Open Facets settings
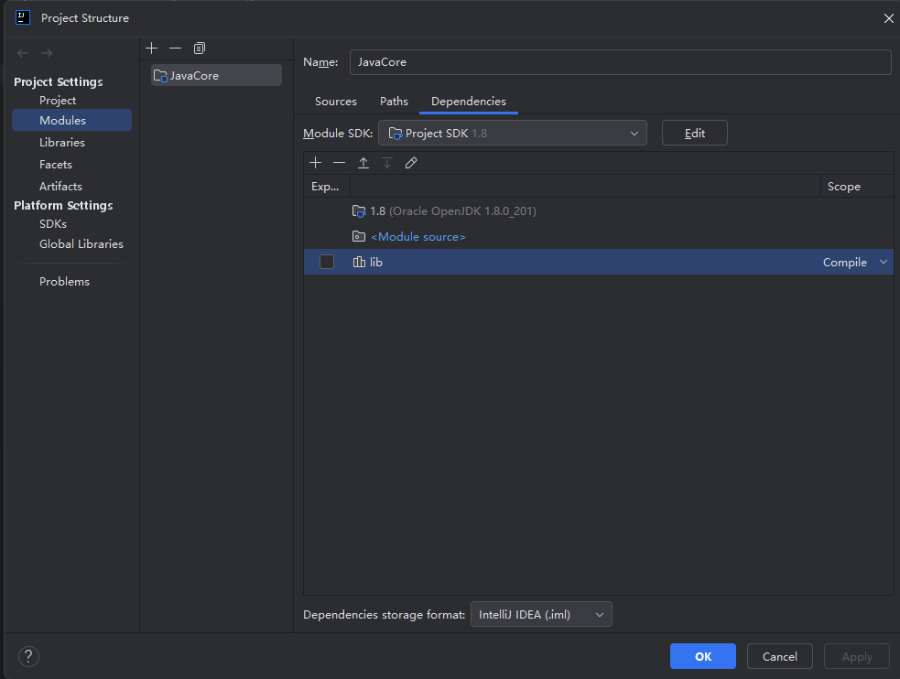 click(x=56, y=165)
